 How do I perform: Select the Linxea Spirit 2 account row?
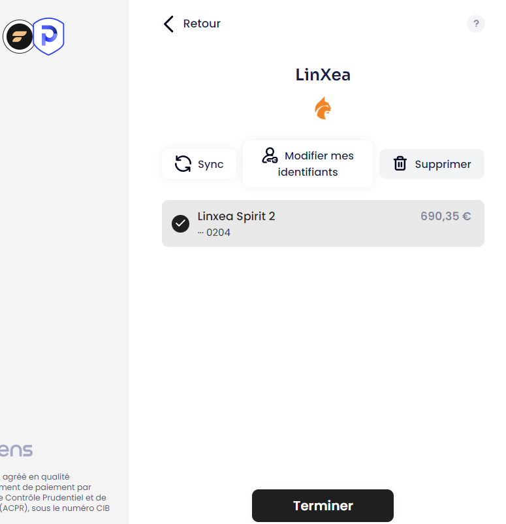[323, 223]
